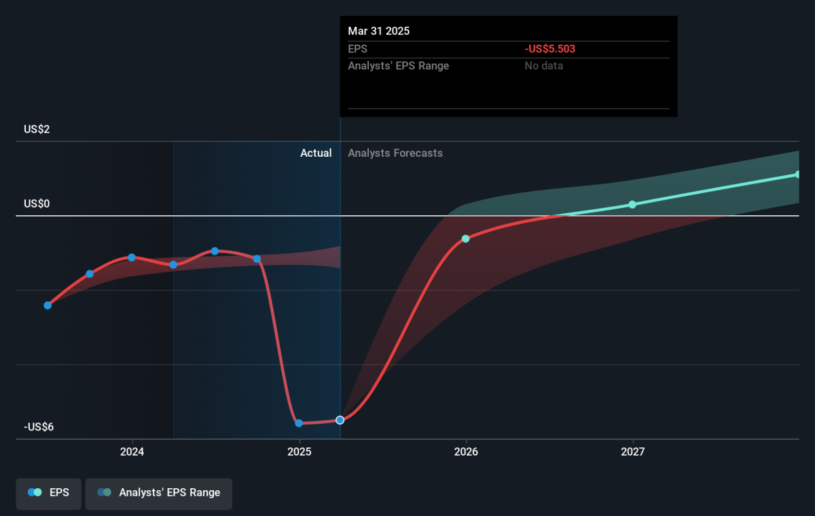Select the early 2025 EPS low data point
Image resolution: width=815 pixels, height=516 pixels.
pyautogui.click(x=299, y=423)
